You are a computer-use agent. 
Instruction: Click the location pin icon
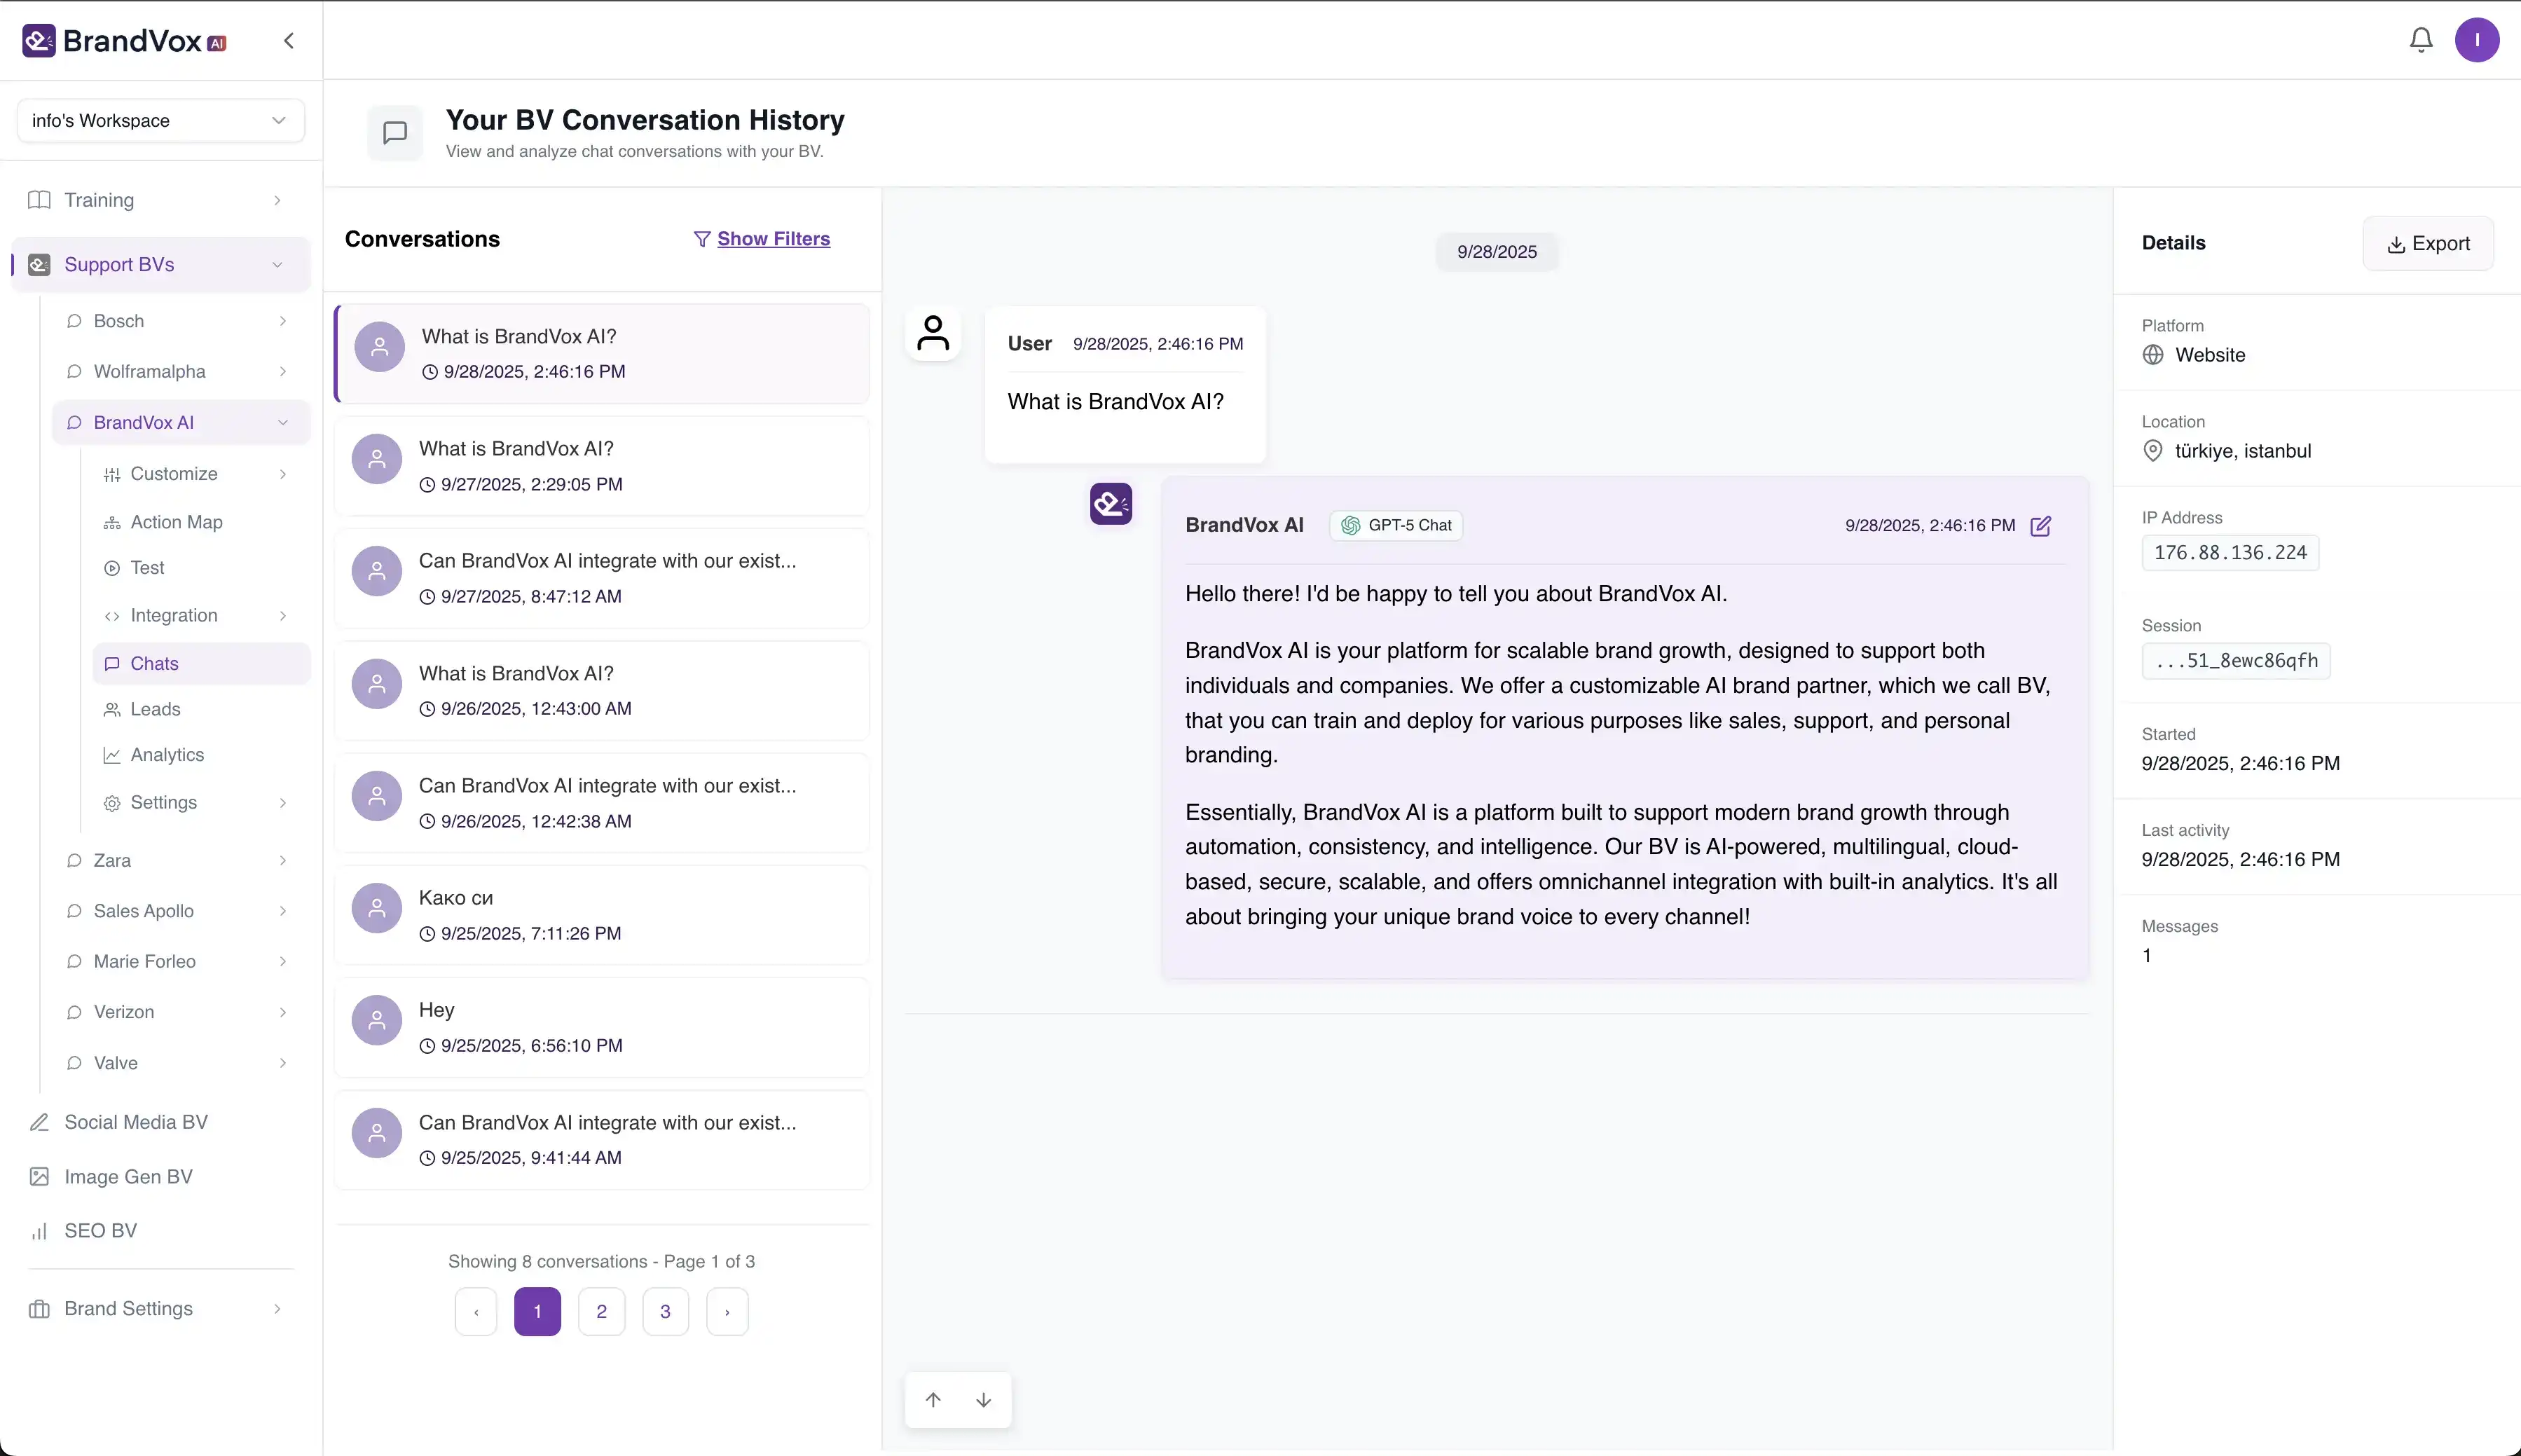coord(2152,451)
